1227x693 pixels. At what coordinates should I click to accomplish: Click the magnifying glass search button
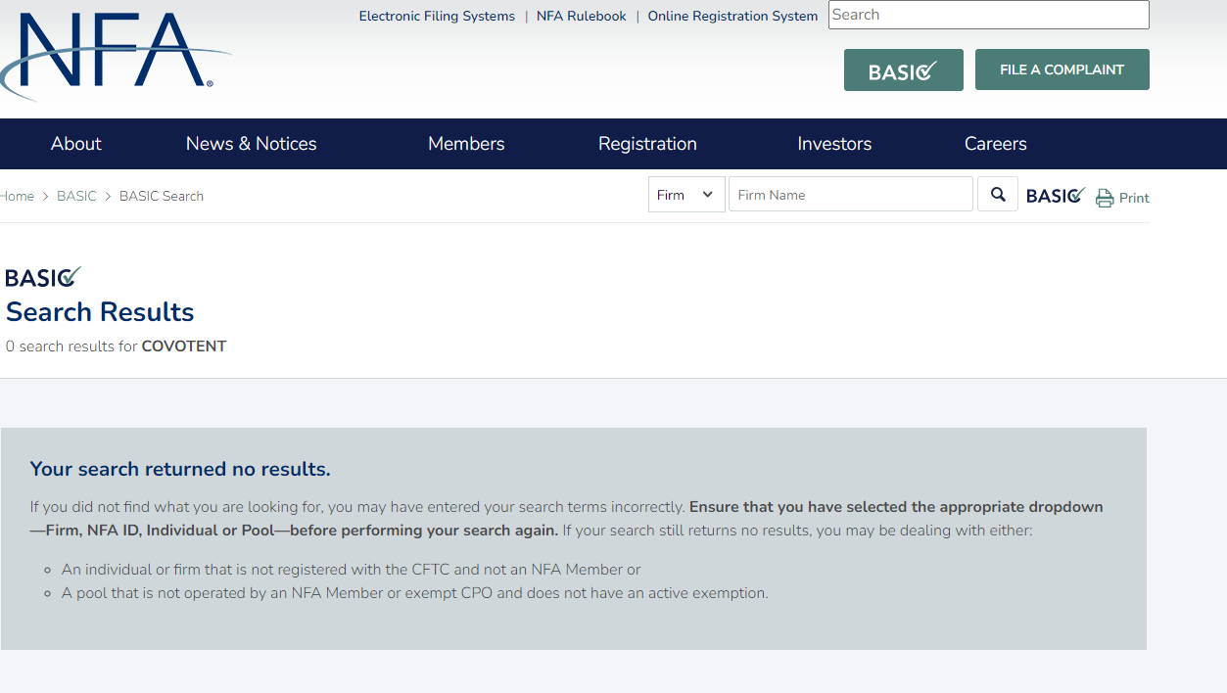(x=998, y=195)
